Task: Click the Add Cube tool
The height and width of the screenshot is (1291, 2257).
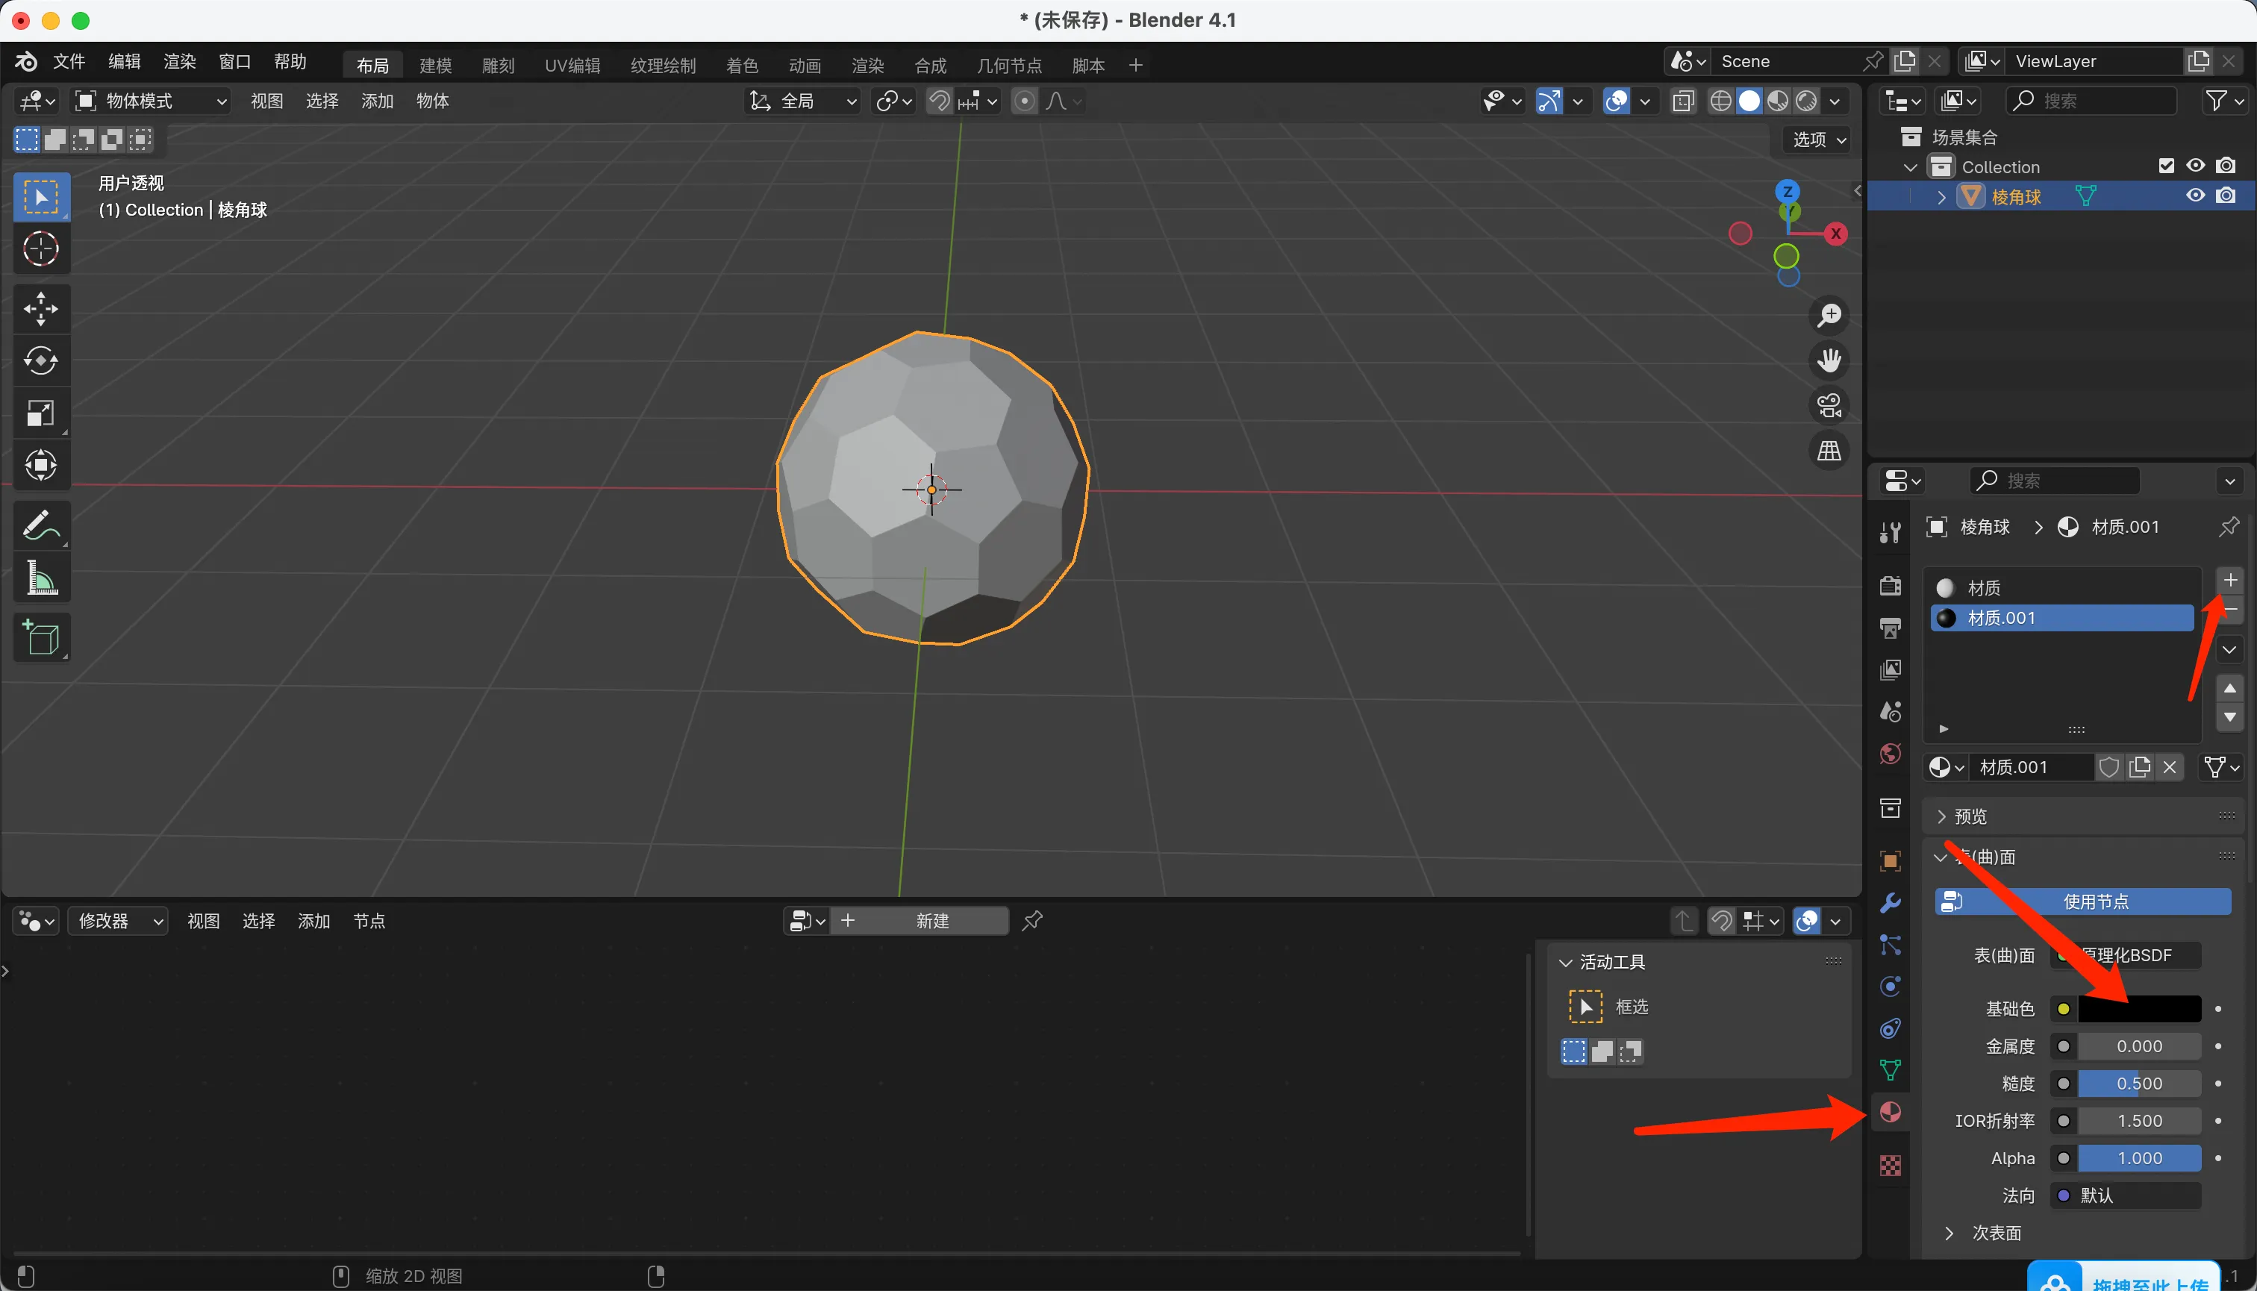Action: click(41, 637)
